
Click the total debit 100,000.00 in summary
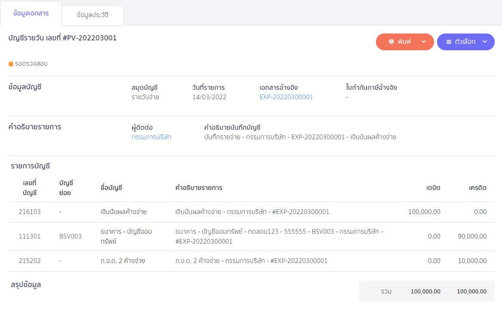click(425, 291)
